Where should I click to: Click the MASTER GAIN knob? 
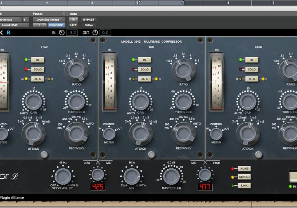171,176
